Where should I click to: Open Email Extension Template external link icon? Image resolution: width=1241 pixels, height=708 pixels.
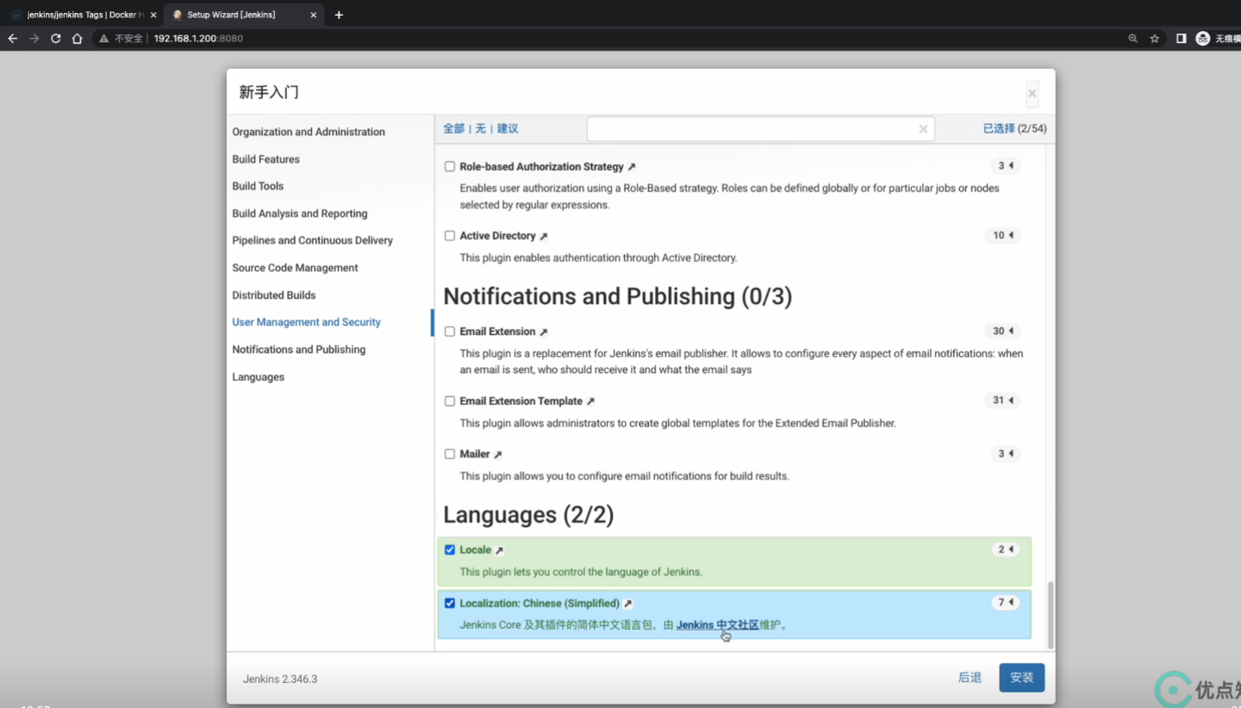(x=590, y=401)
